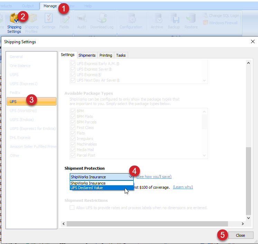Choose UPS Declared Value option

pyautogui.click(x=102, y=188)
